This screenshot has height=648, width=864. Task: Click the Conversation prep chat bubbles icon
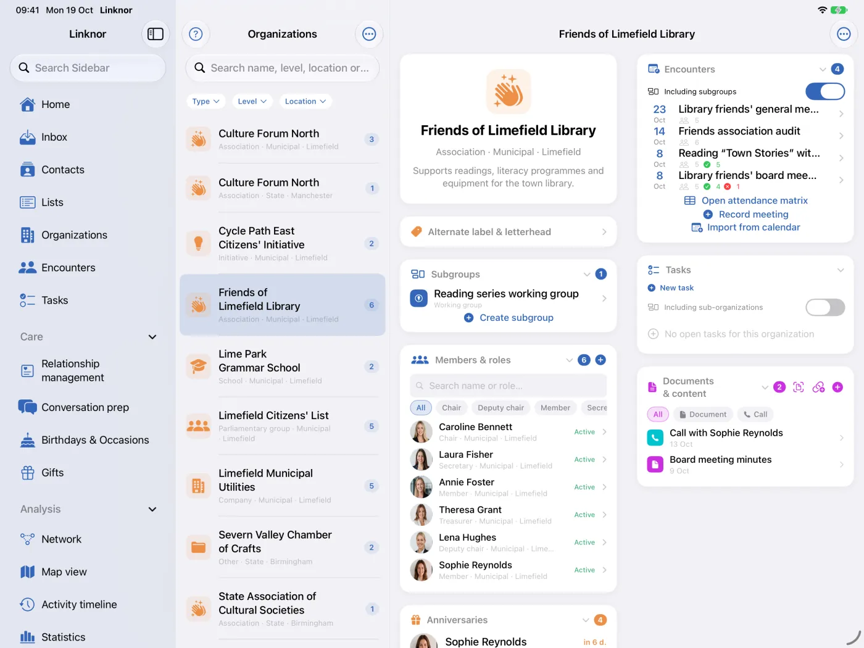pos(28,407)
